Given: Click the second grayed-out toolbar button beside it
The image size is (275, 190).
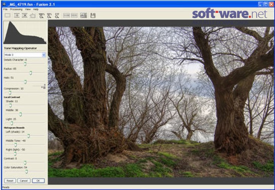Looking at the screenshot, I should pyautogui.click(x=74, y=16).
